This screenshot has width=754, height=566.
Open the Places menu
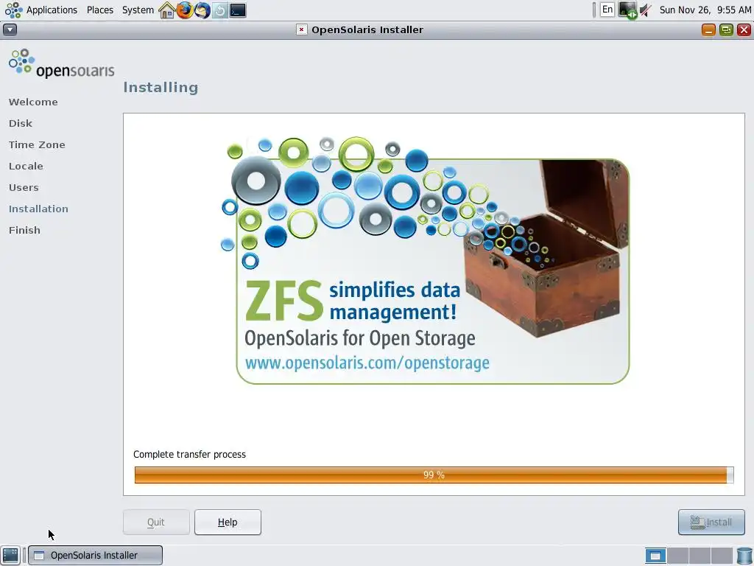coord(100,10)
